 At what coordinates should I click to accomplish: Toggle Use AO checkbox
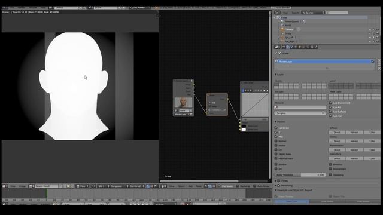click(330, 107)
